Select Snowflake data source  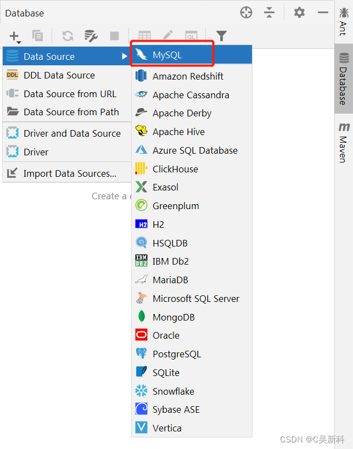[192, 391]
